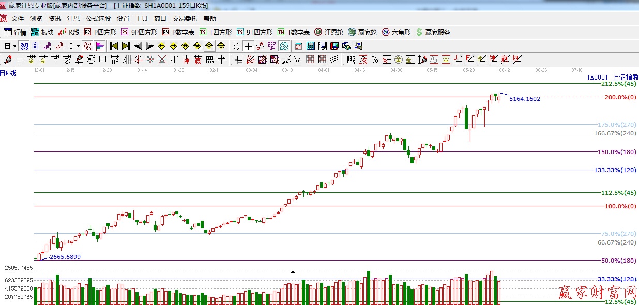The width and height of the screenshot is (639, 305).
Task: Click the 行情 toolbar button
Action: click(16, 32)
